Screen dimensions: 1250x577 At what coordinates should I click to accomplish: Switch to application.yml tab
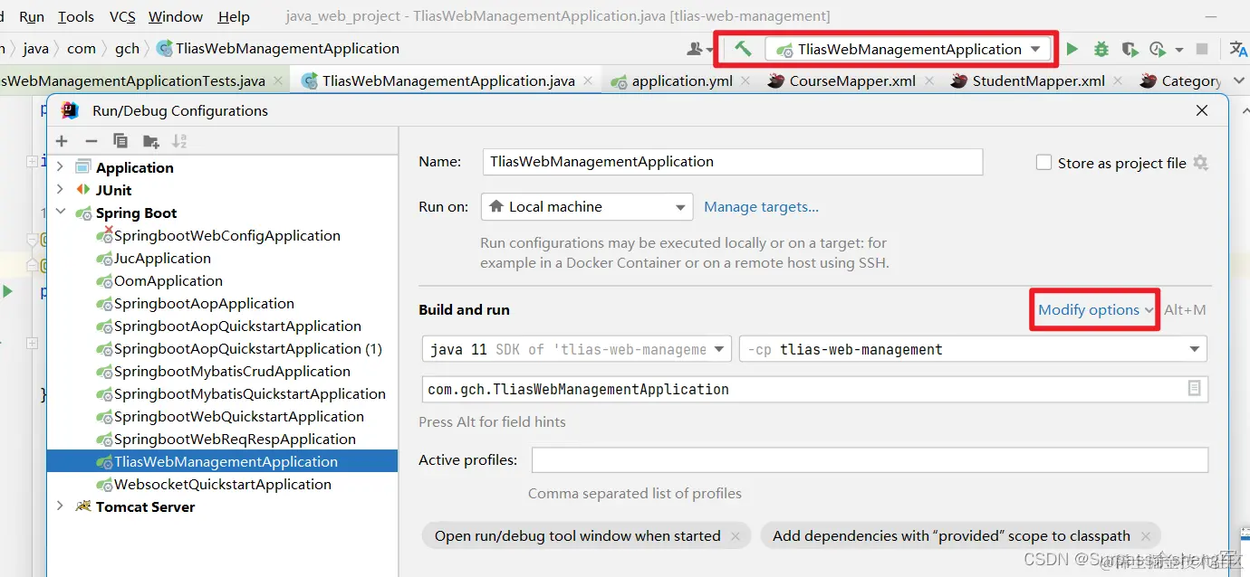682,80
